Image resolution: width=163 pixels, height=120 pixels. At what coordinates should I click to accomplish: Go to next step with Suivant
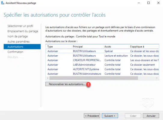point(110,116)
